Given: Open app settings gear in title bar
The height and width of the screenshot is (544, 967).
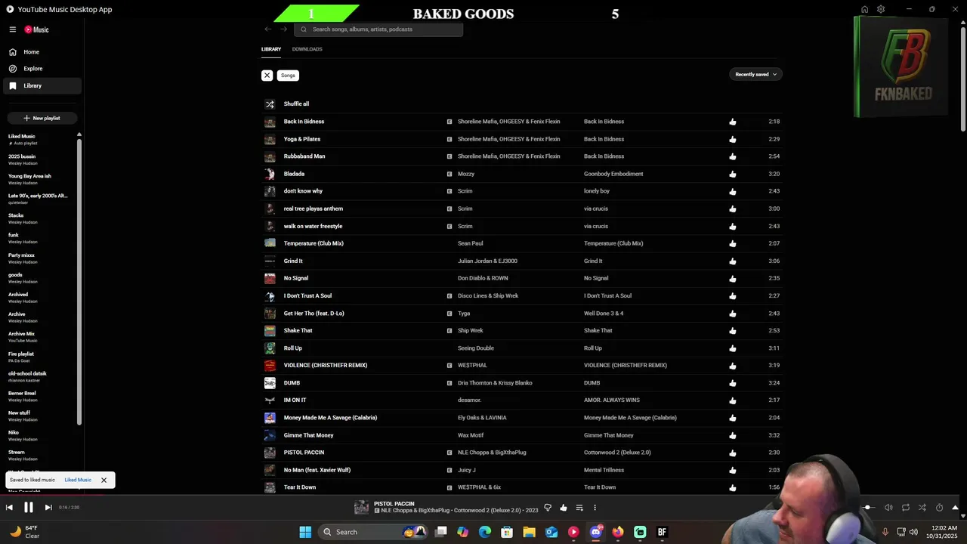Looking at the screenshot, I should click(881, 9).
